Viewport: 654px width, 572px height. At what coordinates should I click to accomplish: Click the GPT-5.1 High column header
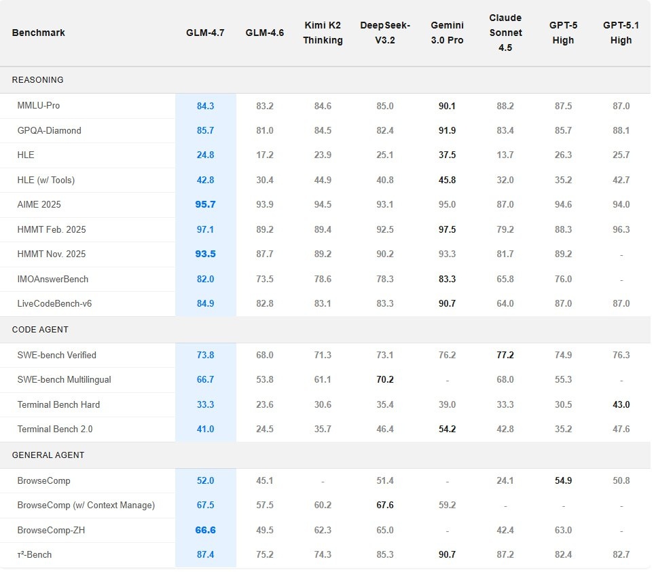click(x=621, y=33)
